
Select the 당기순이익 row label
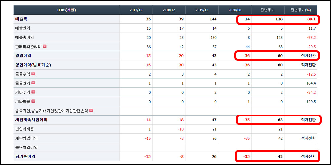coord(25,157)
